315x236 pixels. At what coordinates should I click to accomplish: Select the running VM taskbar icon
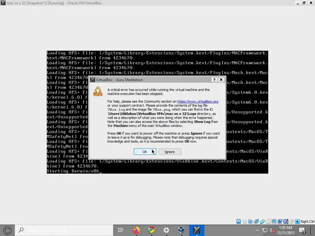(197, 230)
